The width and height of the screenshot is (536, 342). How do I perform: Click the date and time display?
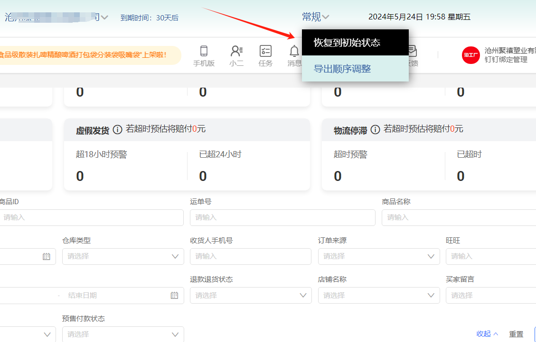(x=419, y=17)
